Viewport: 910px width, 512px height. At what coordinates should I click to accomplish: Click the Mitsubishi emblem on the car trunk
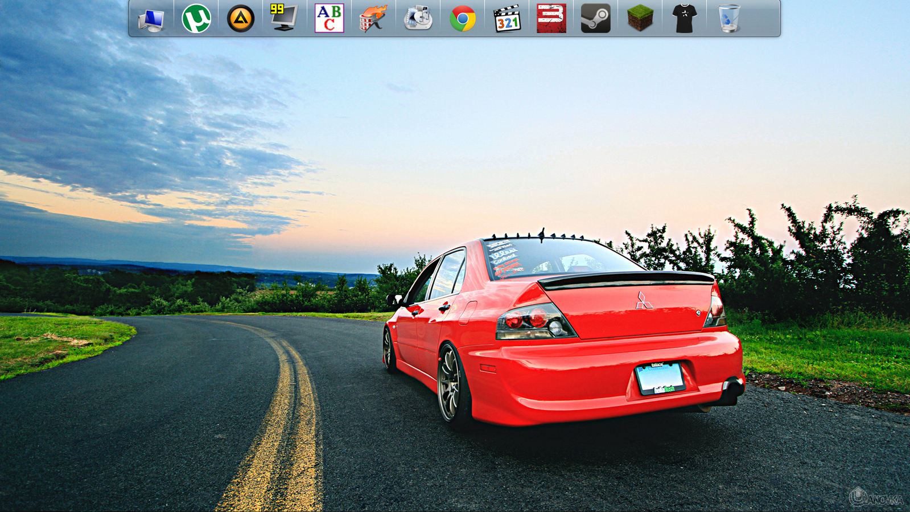click(x=644, y=300)
